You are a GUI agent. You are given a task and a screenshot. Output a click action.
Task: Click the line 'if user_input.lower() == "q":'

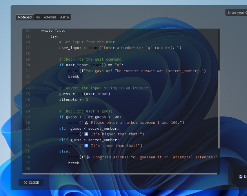(x=91, y=65)
